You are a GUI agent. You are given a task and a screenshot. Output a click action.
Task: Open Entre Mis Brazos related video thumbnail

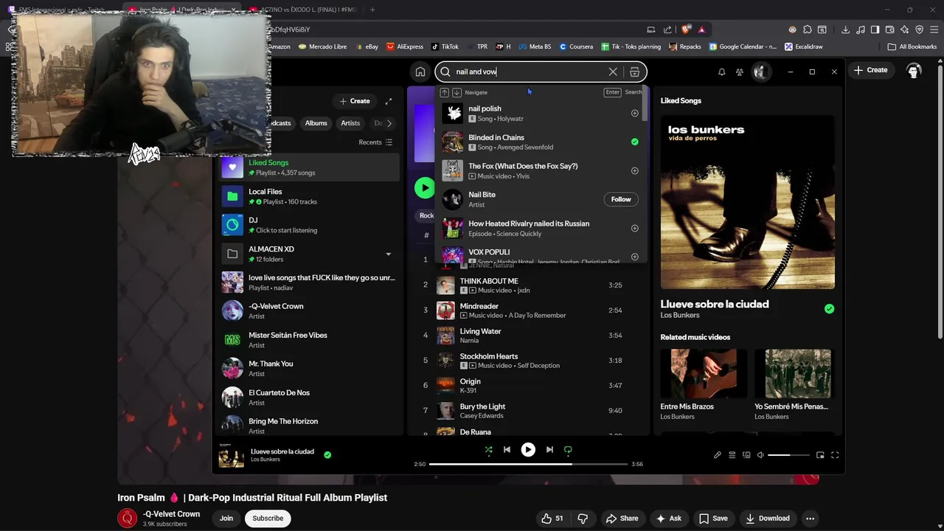coord(704,374)
